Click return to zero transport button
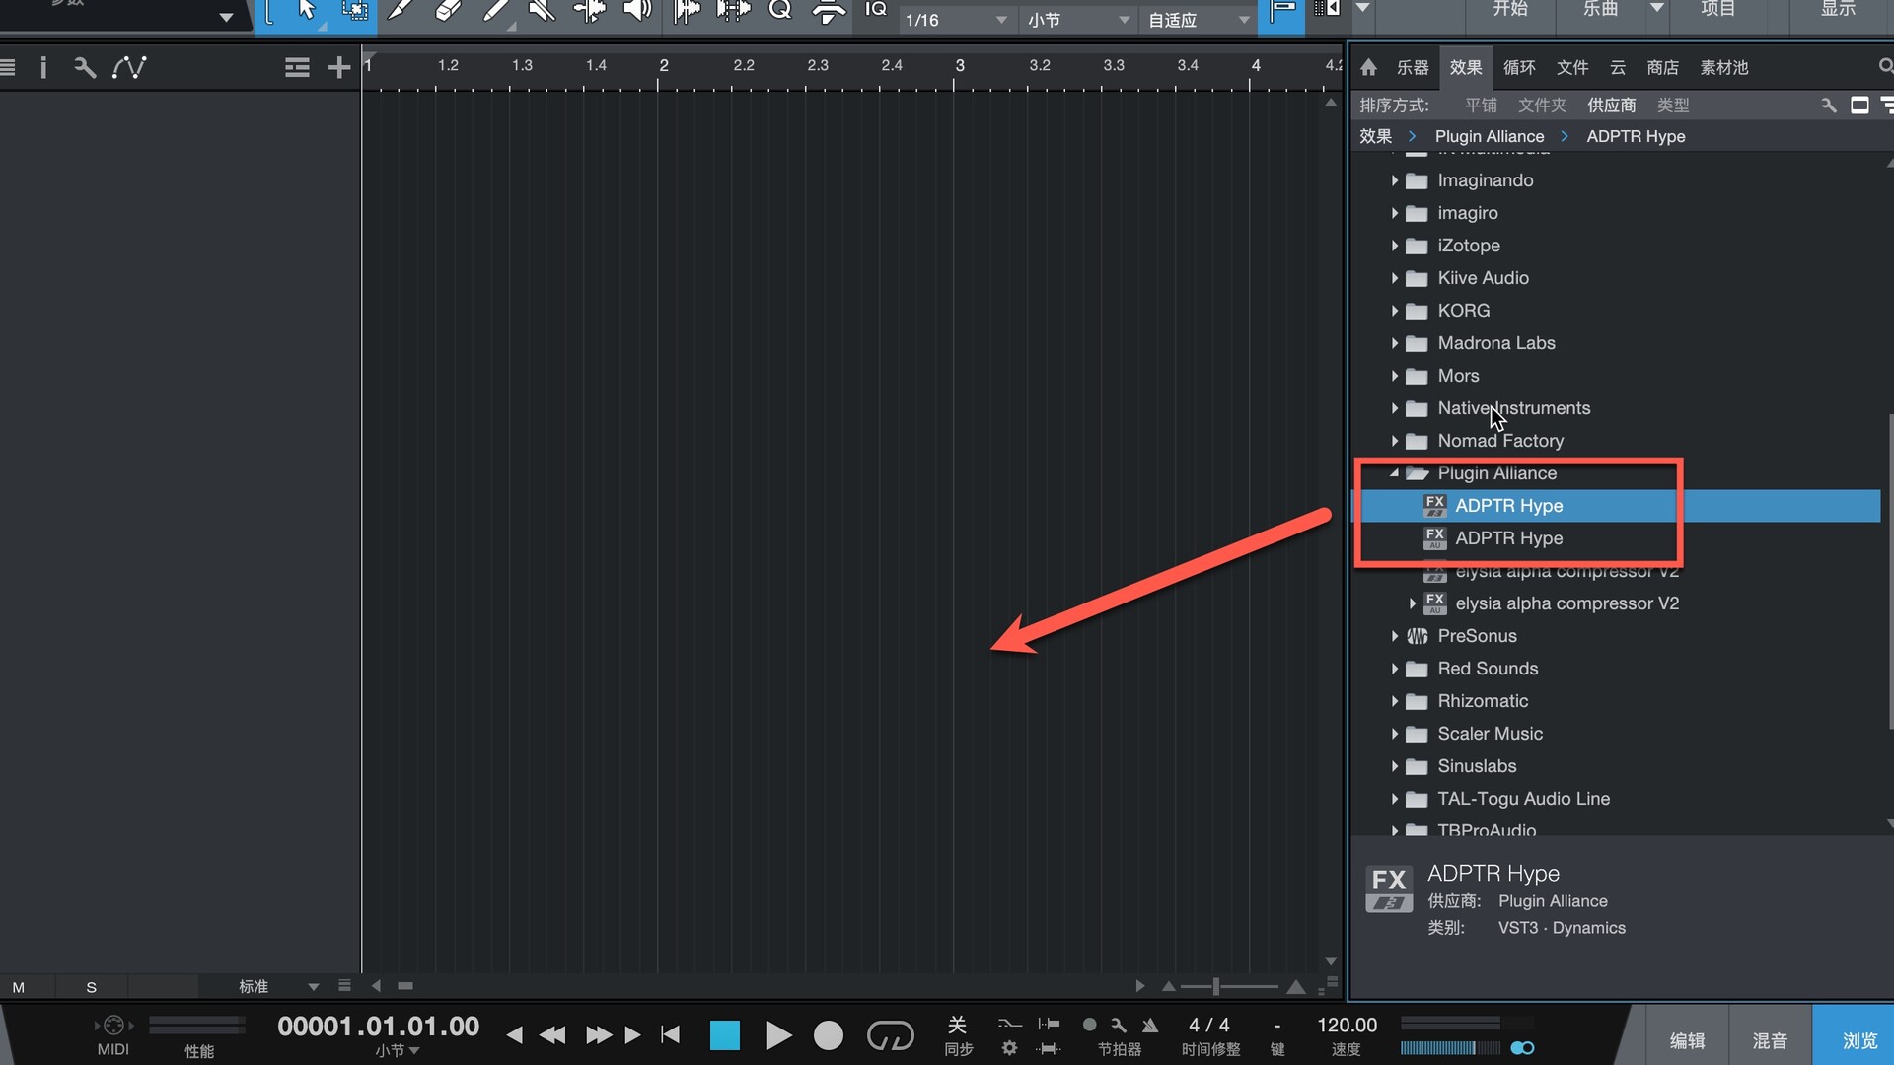The height and width of the screenshot is (1065, 1894). [x=671, y=1034]
